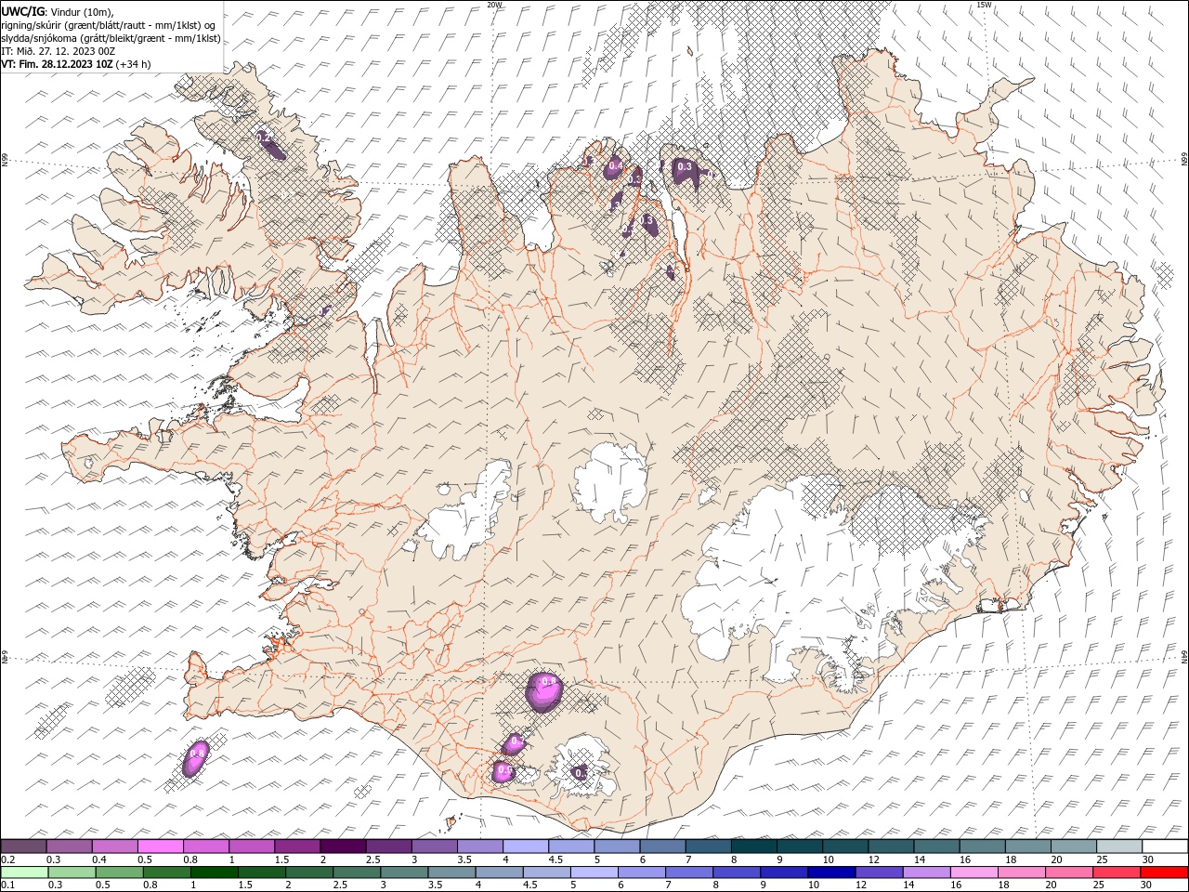Click the rain legend swatch between 2.5 and 3
1189x892 pixels.
click(x=358, y=872)
